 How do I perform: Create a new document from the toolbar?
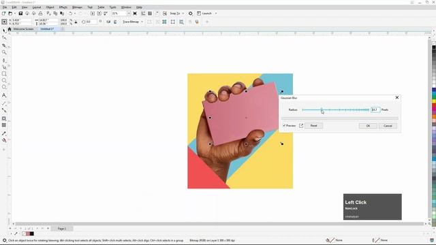3,14
